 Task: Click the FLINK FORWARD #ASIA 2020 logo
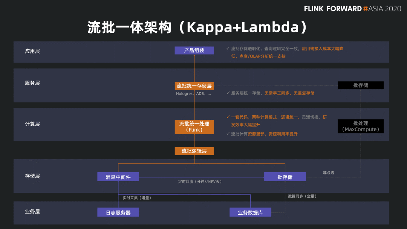click(x=352, y=9)
